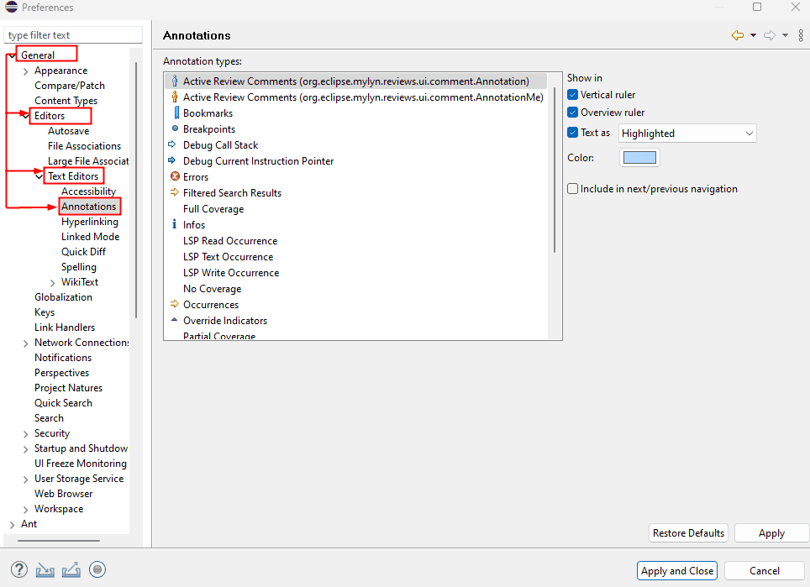Click the Filtered Search Results arrow icon
This screenshot has height=587, width=810.
click(175, 192)
